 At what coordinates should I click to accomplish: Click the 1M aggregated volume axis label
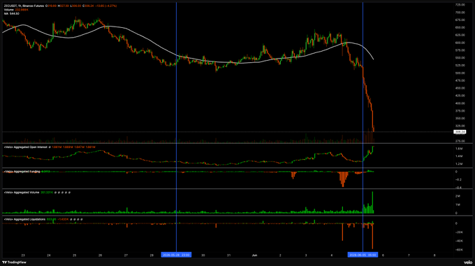coord(458,205)
